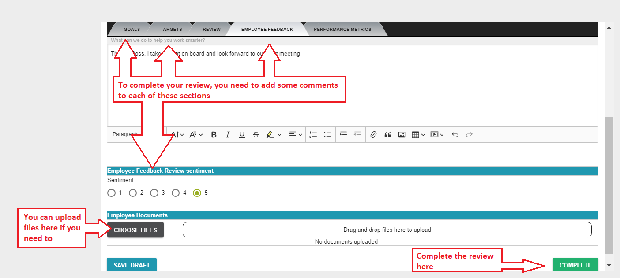The width and height of the screenshot is (620, 278).
Task: Click the Choose Files button
Action: pos(135,230)
